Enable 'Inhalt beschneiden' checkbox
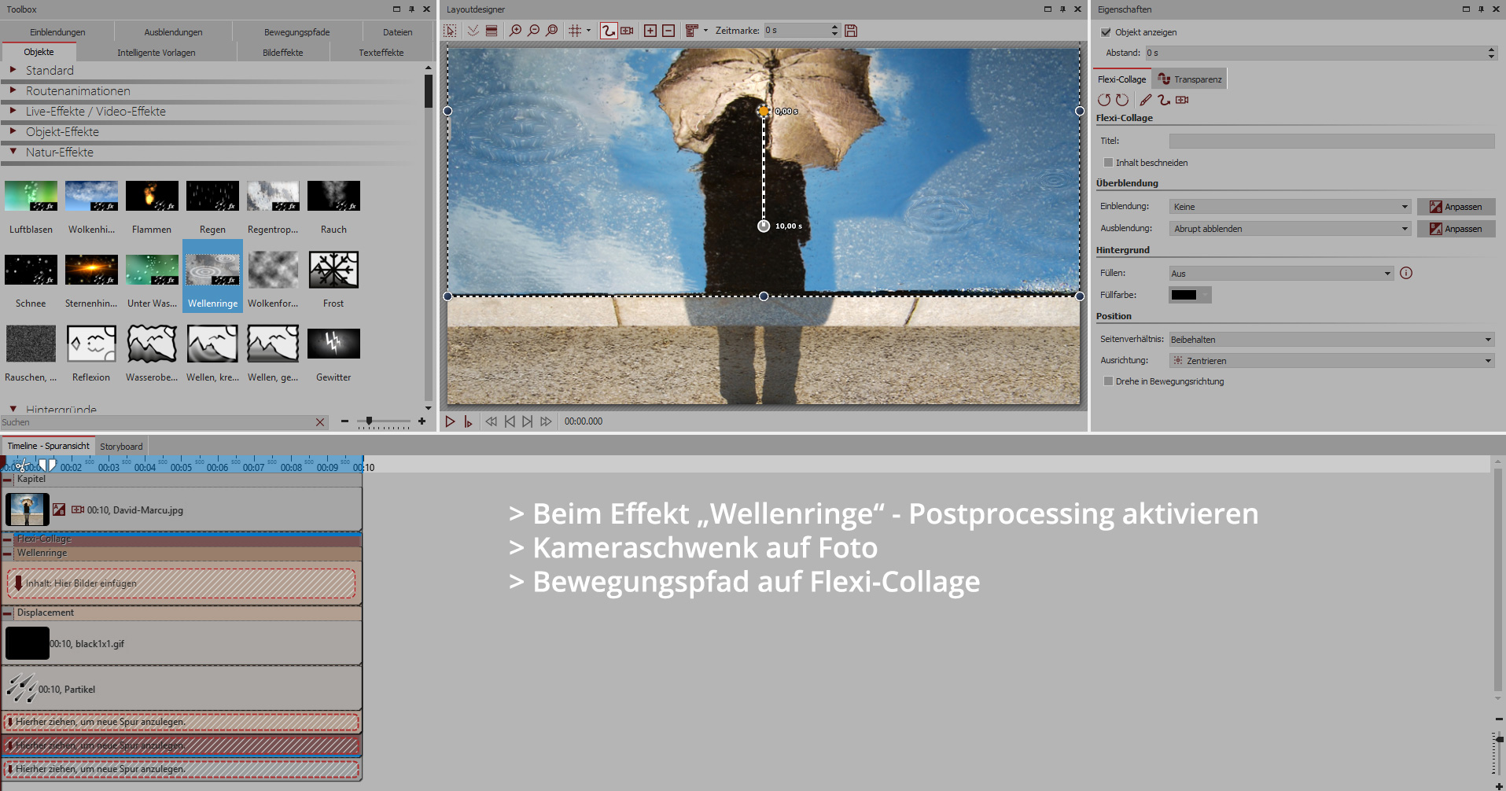 click(x=1108, y=163)
